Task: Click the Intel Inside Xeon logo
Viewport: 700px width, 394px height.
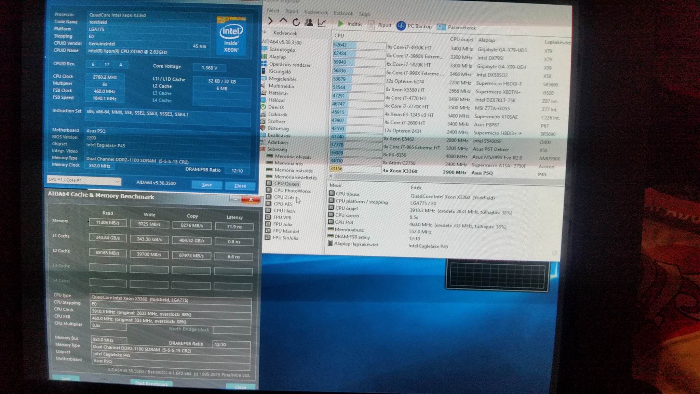Action: 231,36
